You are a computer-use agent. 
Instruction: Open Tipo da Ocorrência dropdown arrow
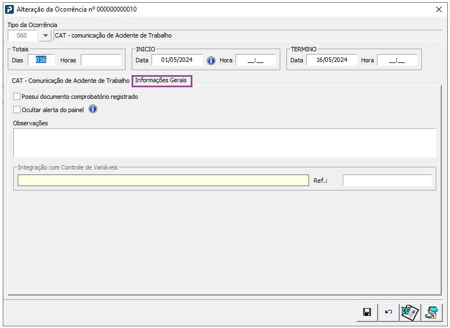tap(45, 35)
